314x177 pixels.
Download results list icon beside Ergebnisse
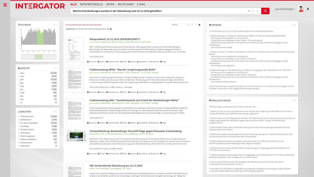tap(111, 29)
